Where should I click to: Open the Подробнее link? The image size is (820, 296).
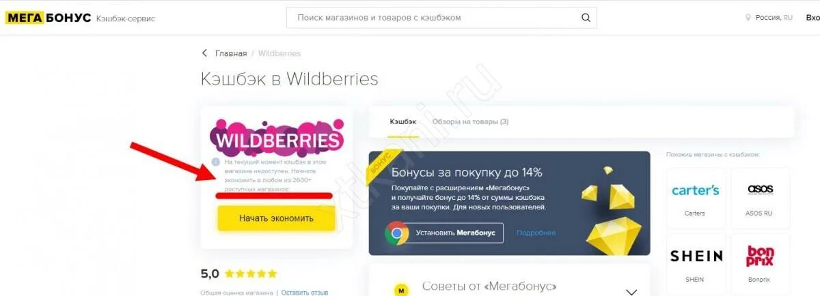[x=536, y=233]
